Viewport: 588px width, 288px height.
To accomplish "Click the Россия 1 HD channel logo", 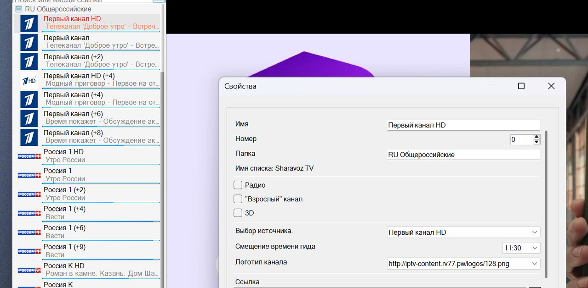I will pos(29,156).
